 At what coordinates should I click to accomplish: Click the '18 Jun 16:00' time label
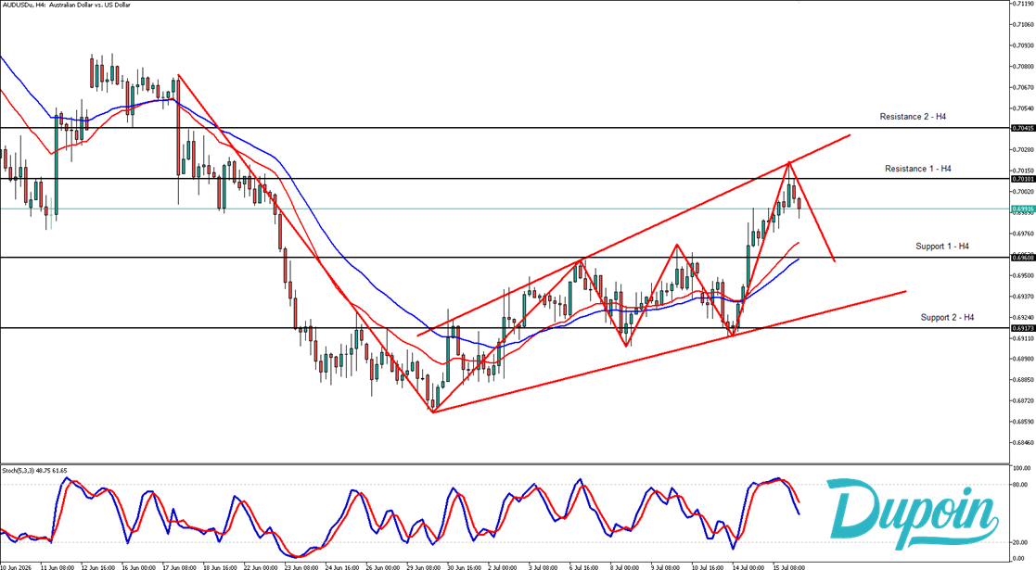pyautogui.click(x=220, y=566)
